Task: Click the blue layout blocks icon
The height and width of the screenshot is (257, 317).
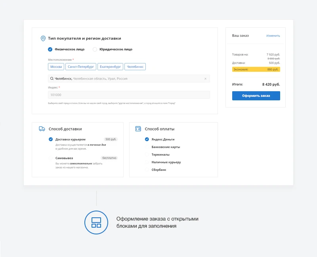Action: tap(96, 222)
